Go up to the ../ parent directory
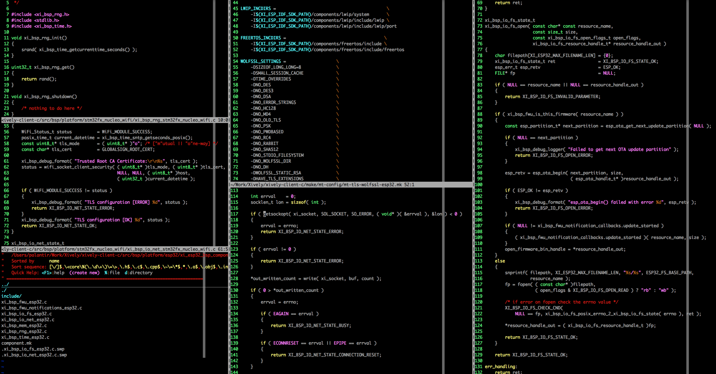The height and width of the screenshot is (374, 716). (5, 284)
